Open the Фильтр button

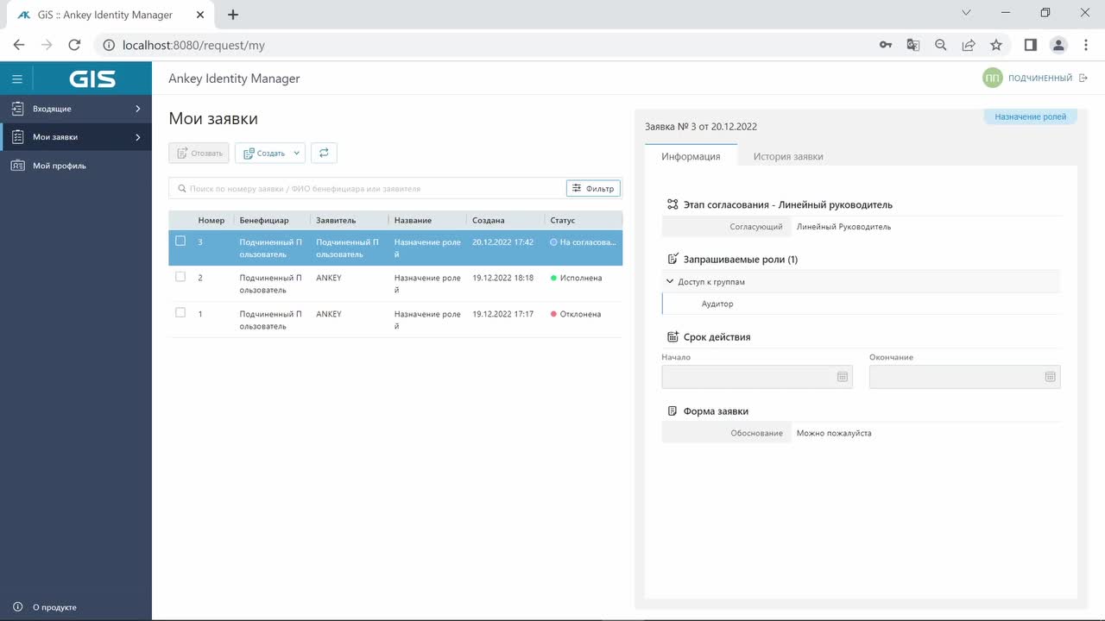(x=593, y=188)
